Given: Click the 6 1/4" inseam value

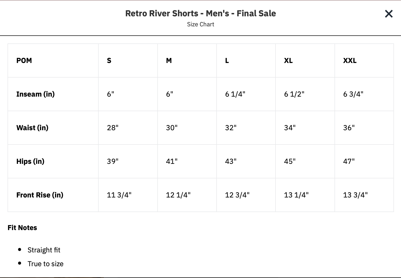Looking at the screenshot, I should (235, 94).
